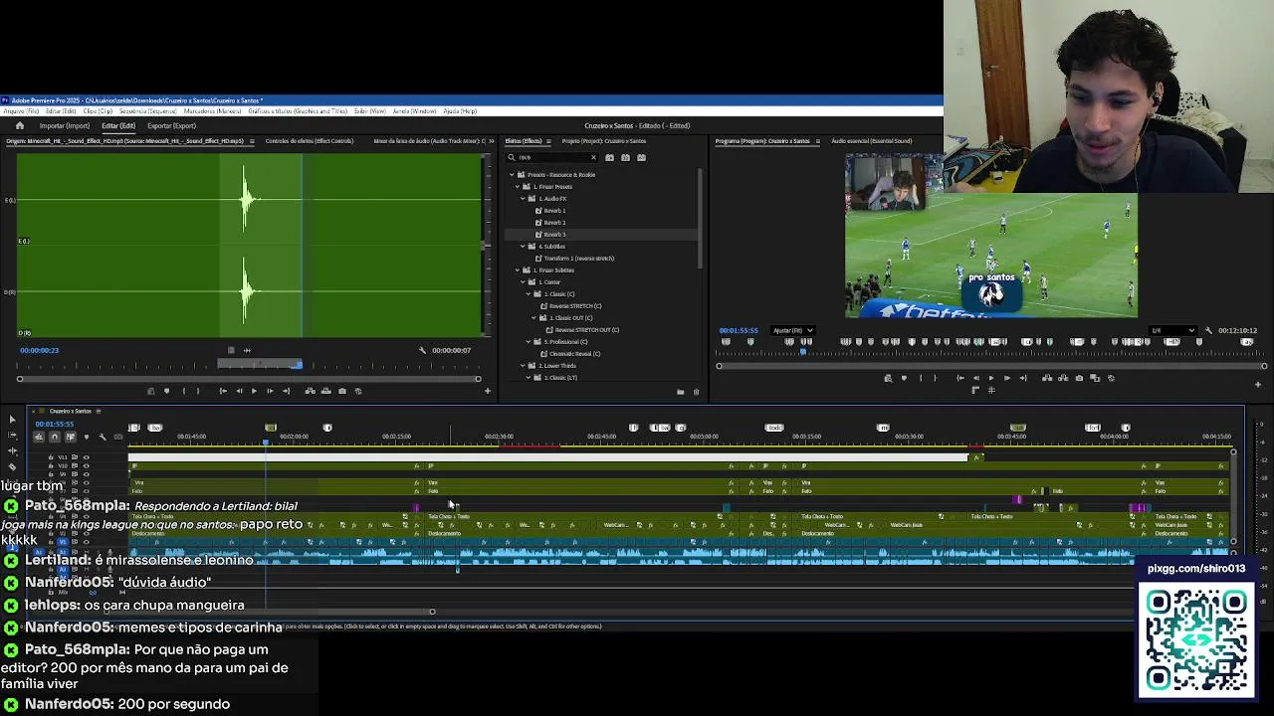Step back one frame in Program monitor

click(975, 378)
